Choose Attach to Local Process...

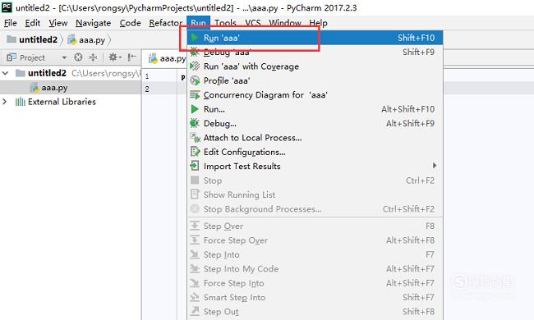[315, 137]
